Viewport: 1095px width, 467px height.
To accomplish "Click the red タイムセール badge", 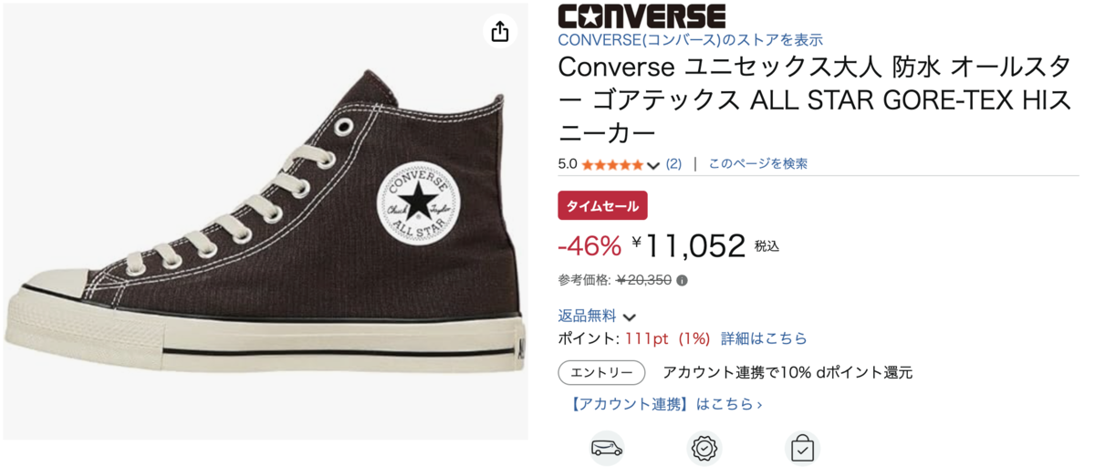I will 602,205.
